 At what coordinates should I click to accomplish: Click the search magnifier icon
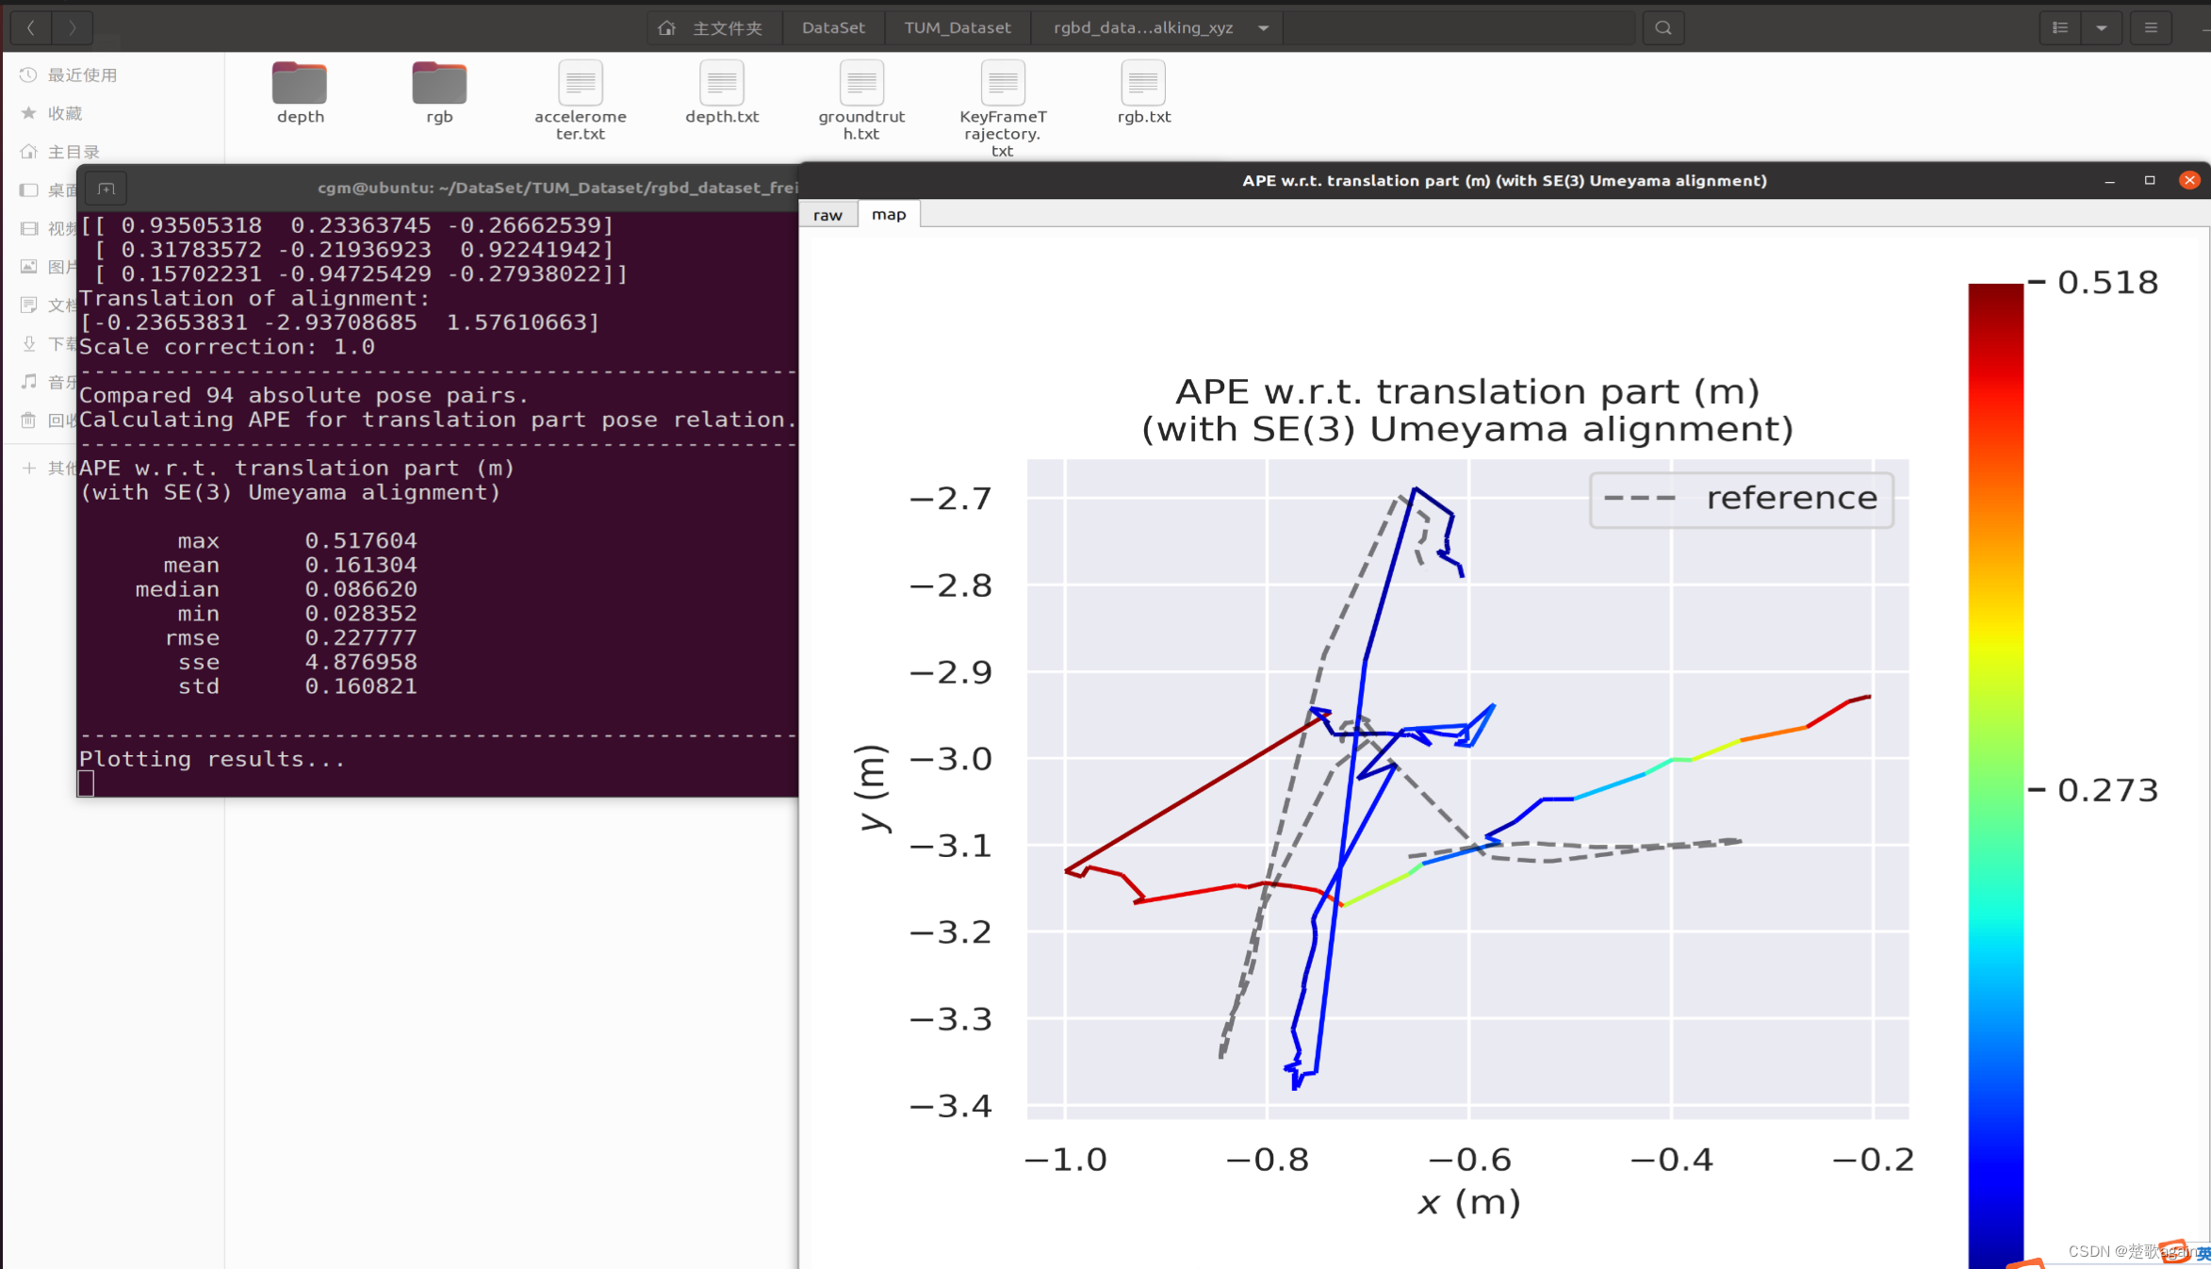point(1663,28)
